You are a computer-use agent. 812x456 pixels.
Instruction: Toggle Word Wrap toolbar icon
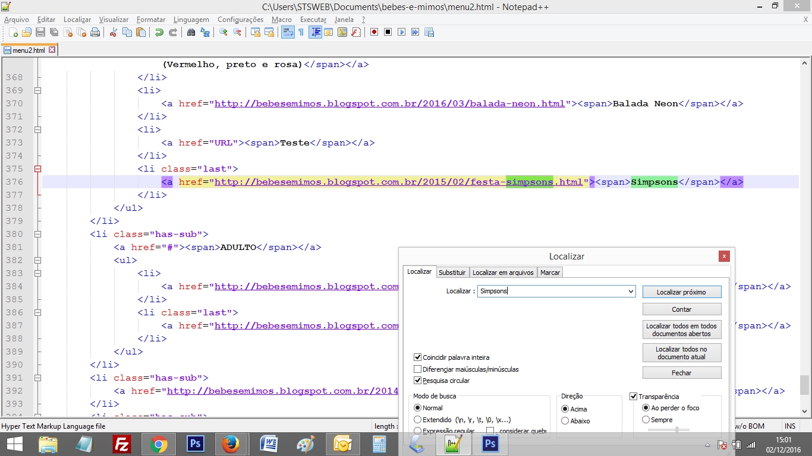[x=288, y=32]
